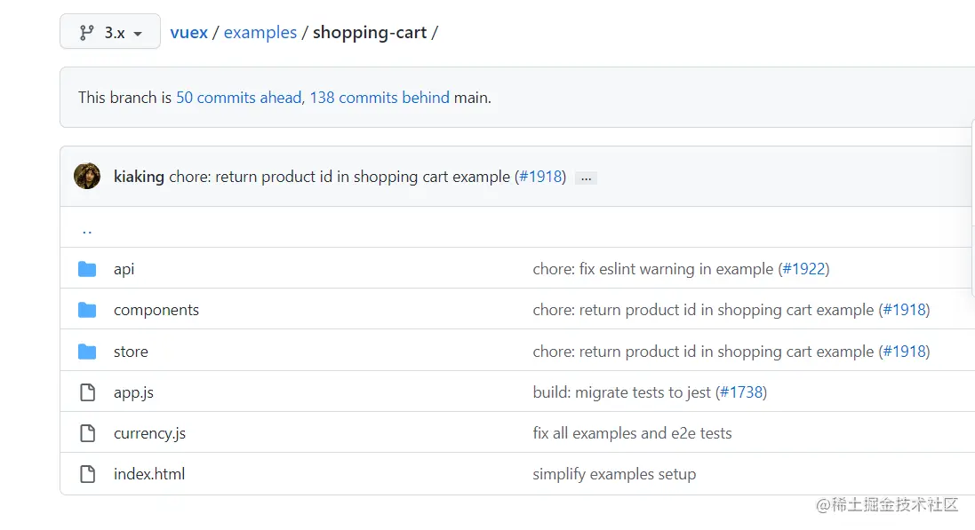
Task: Open the components folder
Action: click(x=156, y=310)
